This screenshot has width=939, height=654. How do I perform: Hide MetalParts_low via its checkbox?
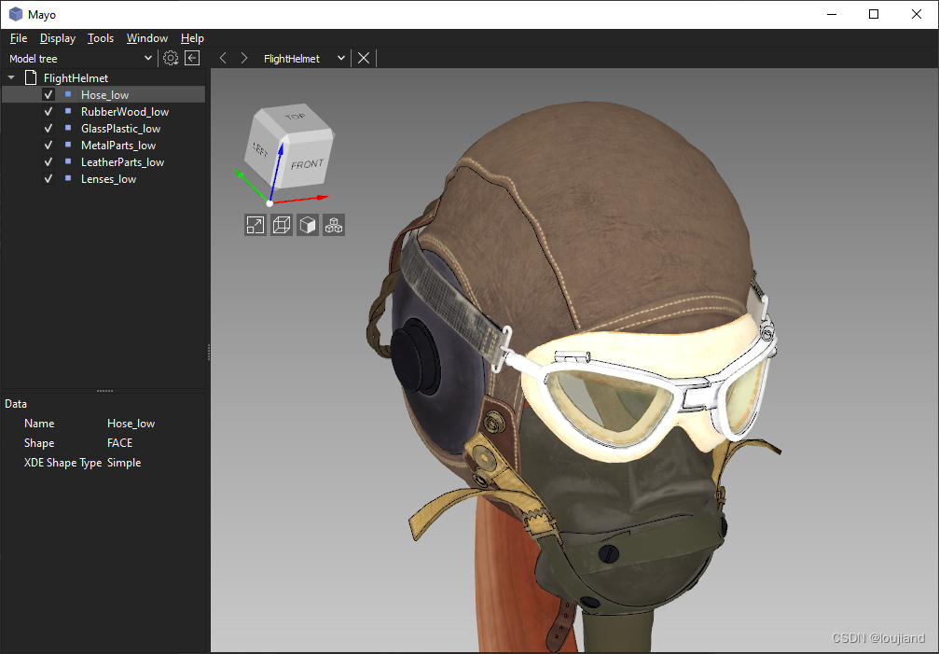click(48, 145)
